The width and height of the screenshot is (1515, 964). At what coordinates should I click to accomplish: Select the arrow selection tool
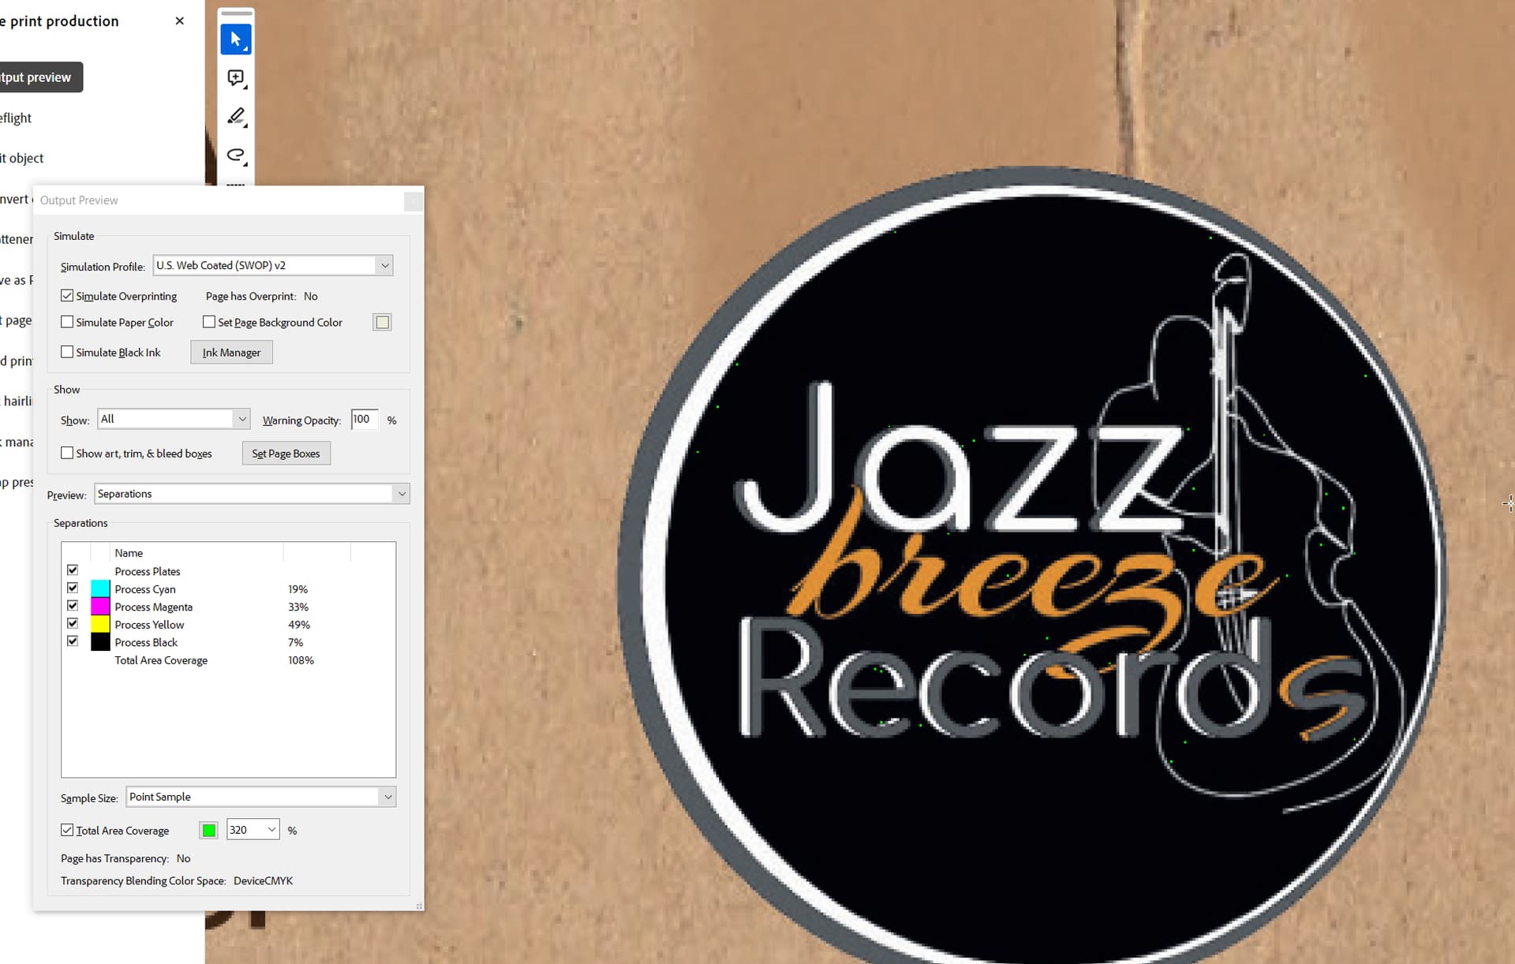235,39
